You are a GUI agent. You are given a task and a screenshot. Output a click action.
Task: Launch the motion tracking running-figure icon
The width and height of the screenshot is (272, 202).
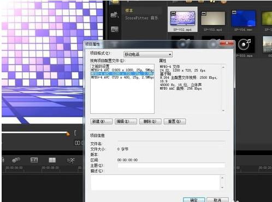tap(70, 160)
